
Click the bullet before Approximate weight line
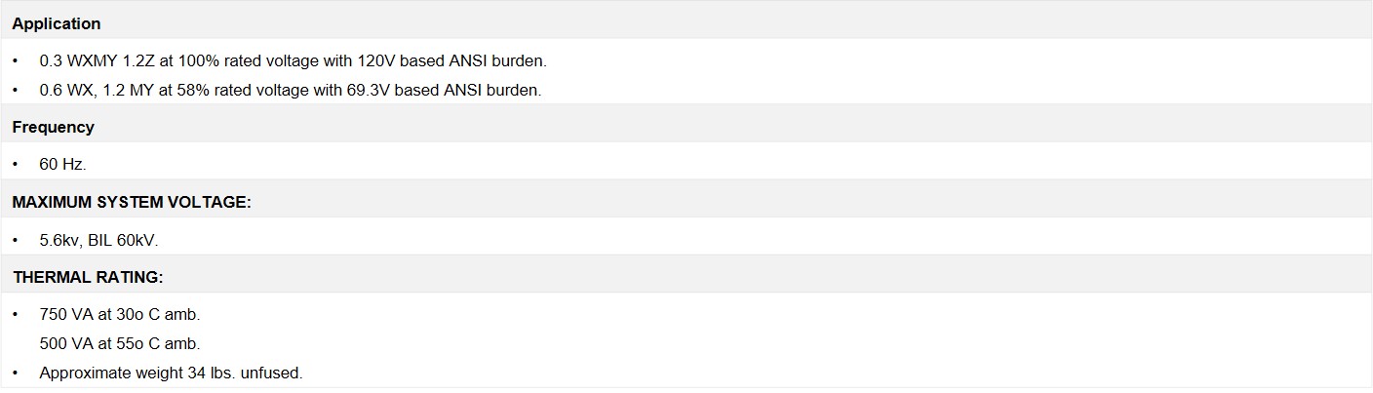point(16,373)
